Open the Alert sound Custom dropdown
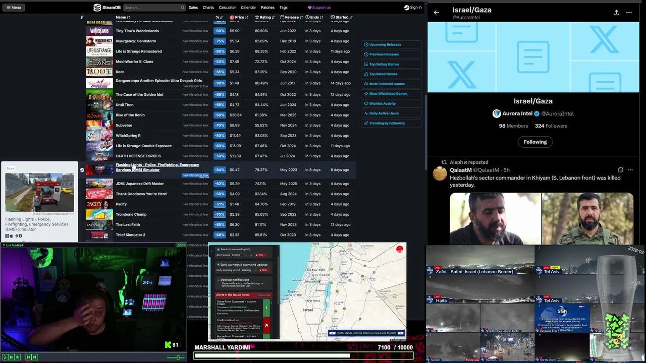The height and width of the screenshot is (363, 646). click(239, 255)
